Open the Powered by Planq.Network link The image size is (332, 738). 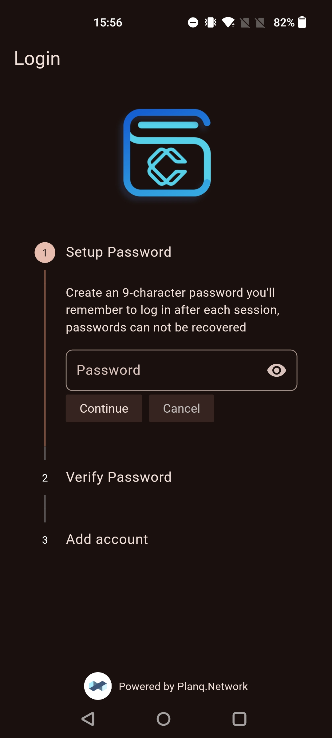pos(183,686)
